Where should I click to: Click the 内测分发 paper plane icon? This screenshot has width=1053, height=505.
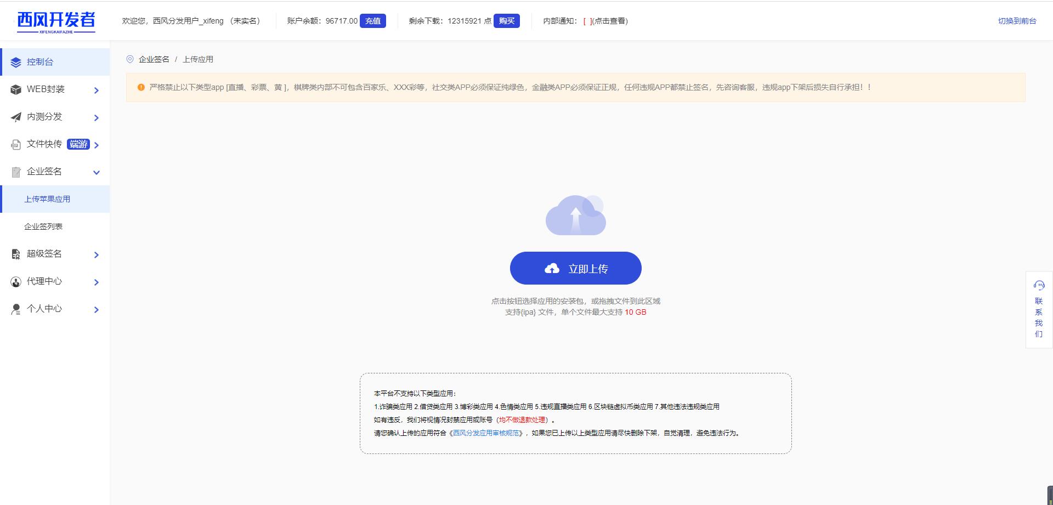point(16,117)
